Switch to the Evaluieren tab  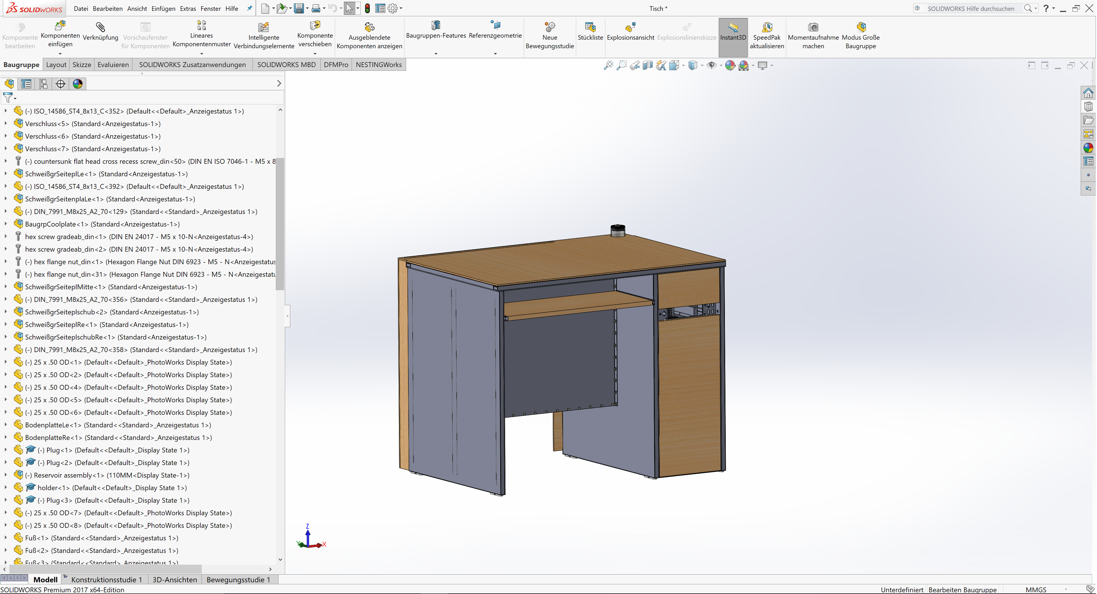(x=113, y=65)
